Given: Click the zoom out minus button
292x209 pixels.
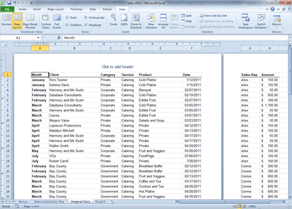Looking at the screenshot, I should coord(259,206).
